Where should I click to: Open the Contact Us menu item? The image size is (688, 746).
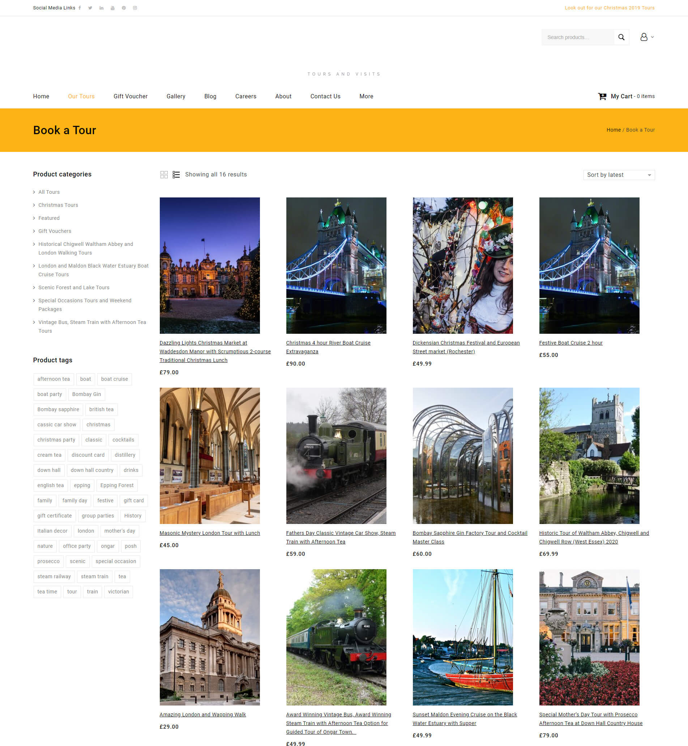(325, 97)
